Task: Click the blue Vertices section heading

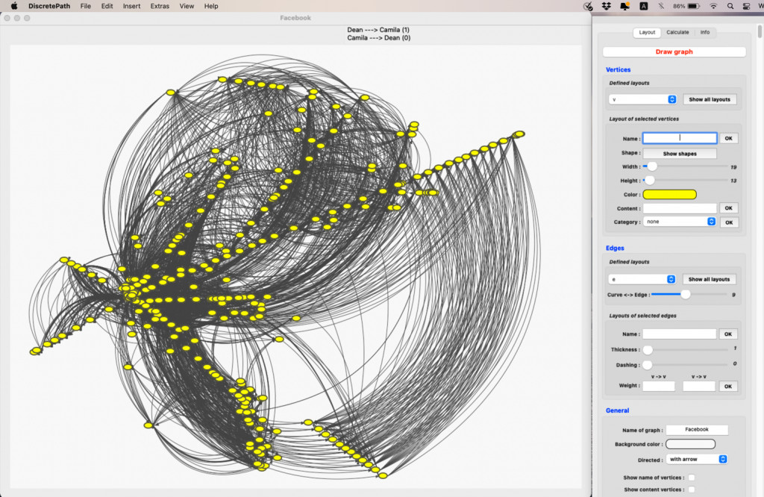Action: (618, 69)
